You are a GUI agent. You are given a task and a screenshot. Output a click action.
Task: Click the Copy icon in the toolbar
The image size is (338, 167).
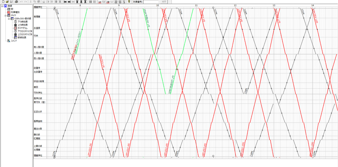click(34, 2)
